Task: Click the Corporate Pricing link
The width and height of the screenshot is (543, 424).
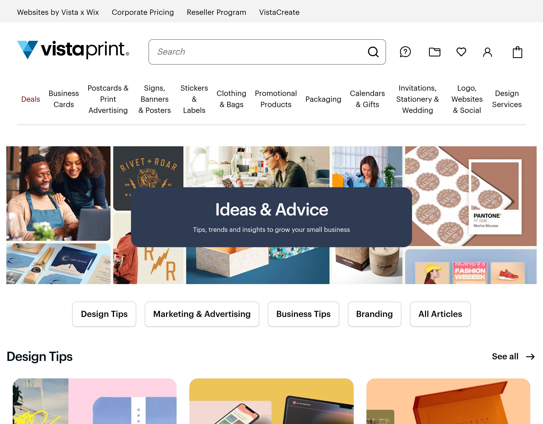Action: coord(143,12)
